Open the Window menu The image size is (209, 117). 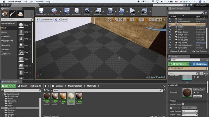pyautogui.click(x=40, y=2)
